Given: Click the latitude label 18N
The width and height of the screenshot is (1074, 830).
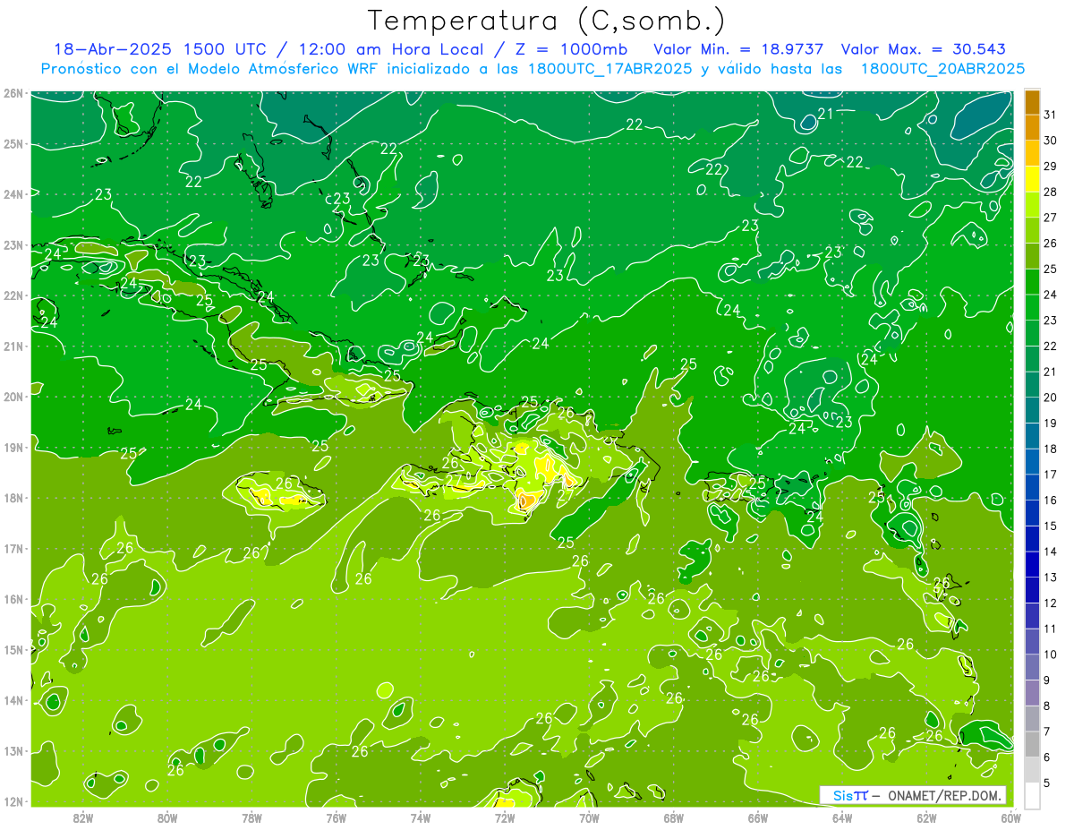Looking at the screenshot, I should (13, 498).
